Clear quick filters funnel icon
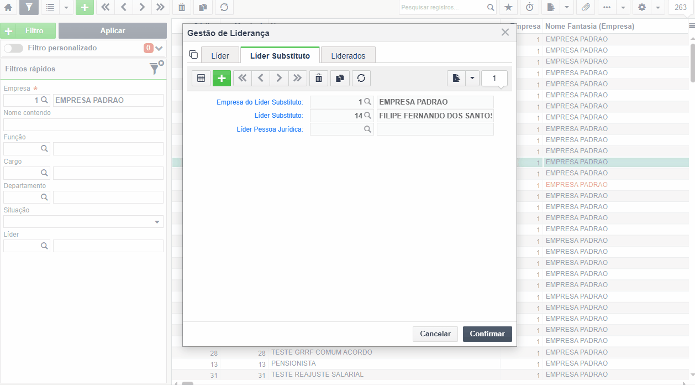The height and width of the screenshot is (385, 695). (155, 68)
